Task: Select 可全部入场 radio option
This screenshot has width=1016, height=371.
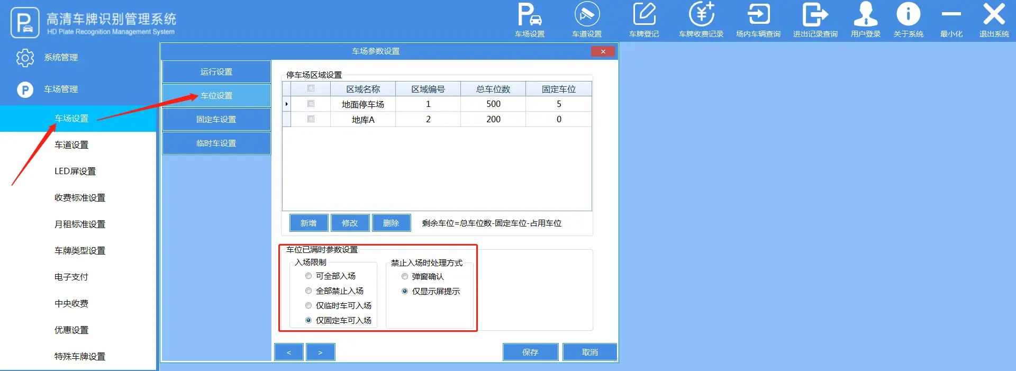Action: [309, 276]
